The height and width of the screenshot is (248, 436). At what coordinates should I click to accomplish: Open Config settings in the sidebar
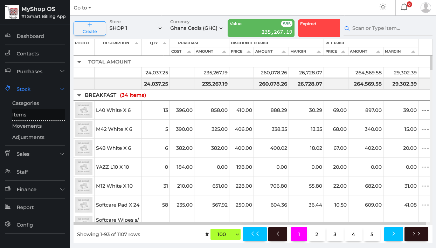(25, 225)
